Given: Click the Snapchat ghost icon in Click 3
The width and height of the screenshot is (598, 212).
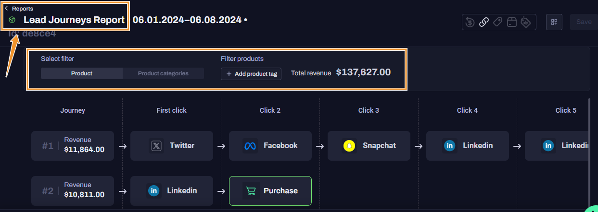Looking at the screenshot, I should (349, 146).
